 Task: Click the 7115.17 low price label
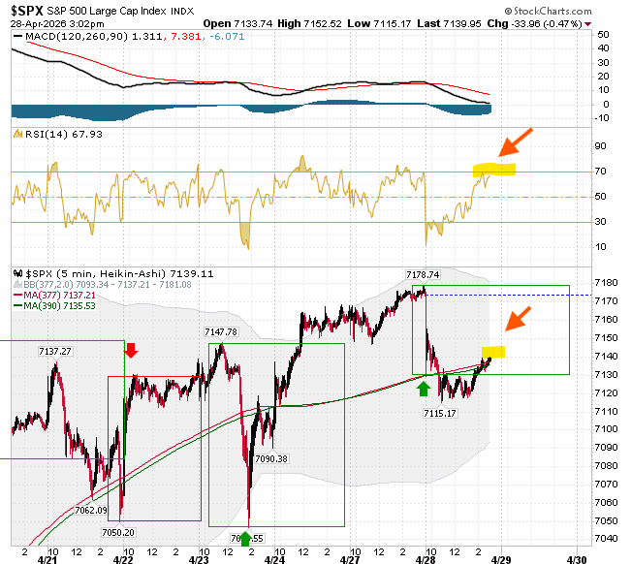coord(440,413)
